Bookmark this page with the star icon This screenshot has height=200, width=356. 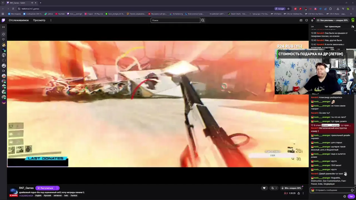(288, 9)
